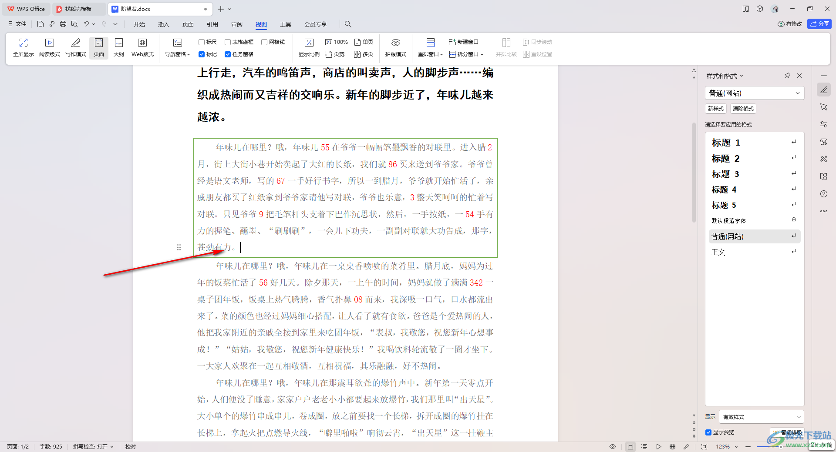Click the more options dots in sidebar
The height and width of the screenshot is (452, 836).
click(x=824, y=211)
